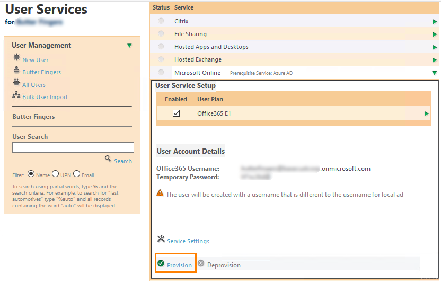This screenshot has height=281, width=441.
Task: Open the Service Settings link
Action: click(x=188, y=241)
